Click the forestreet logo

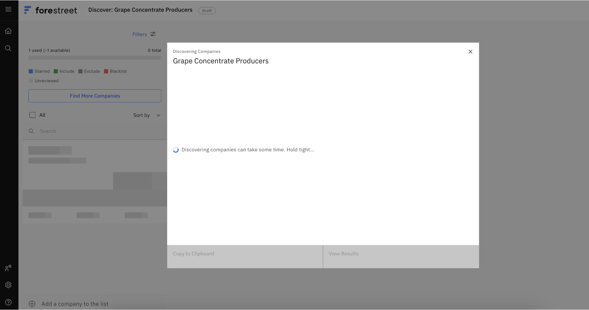coord(51,10)
